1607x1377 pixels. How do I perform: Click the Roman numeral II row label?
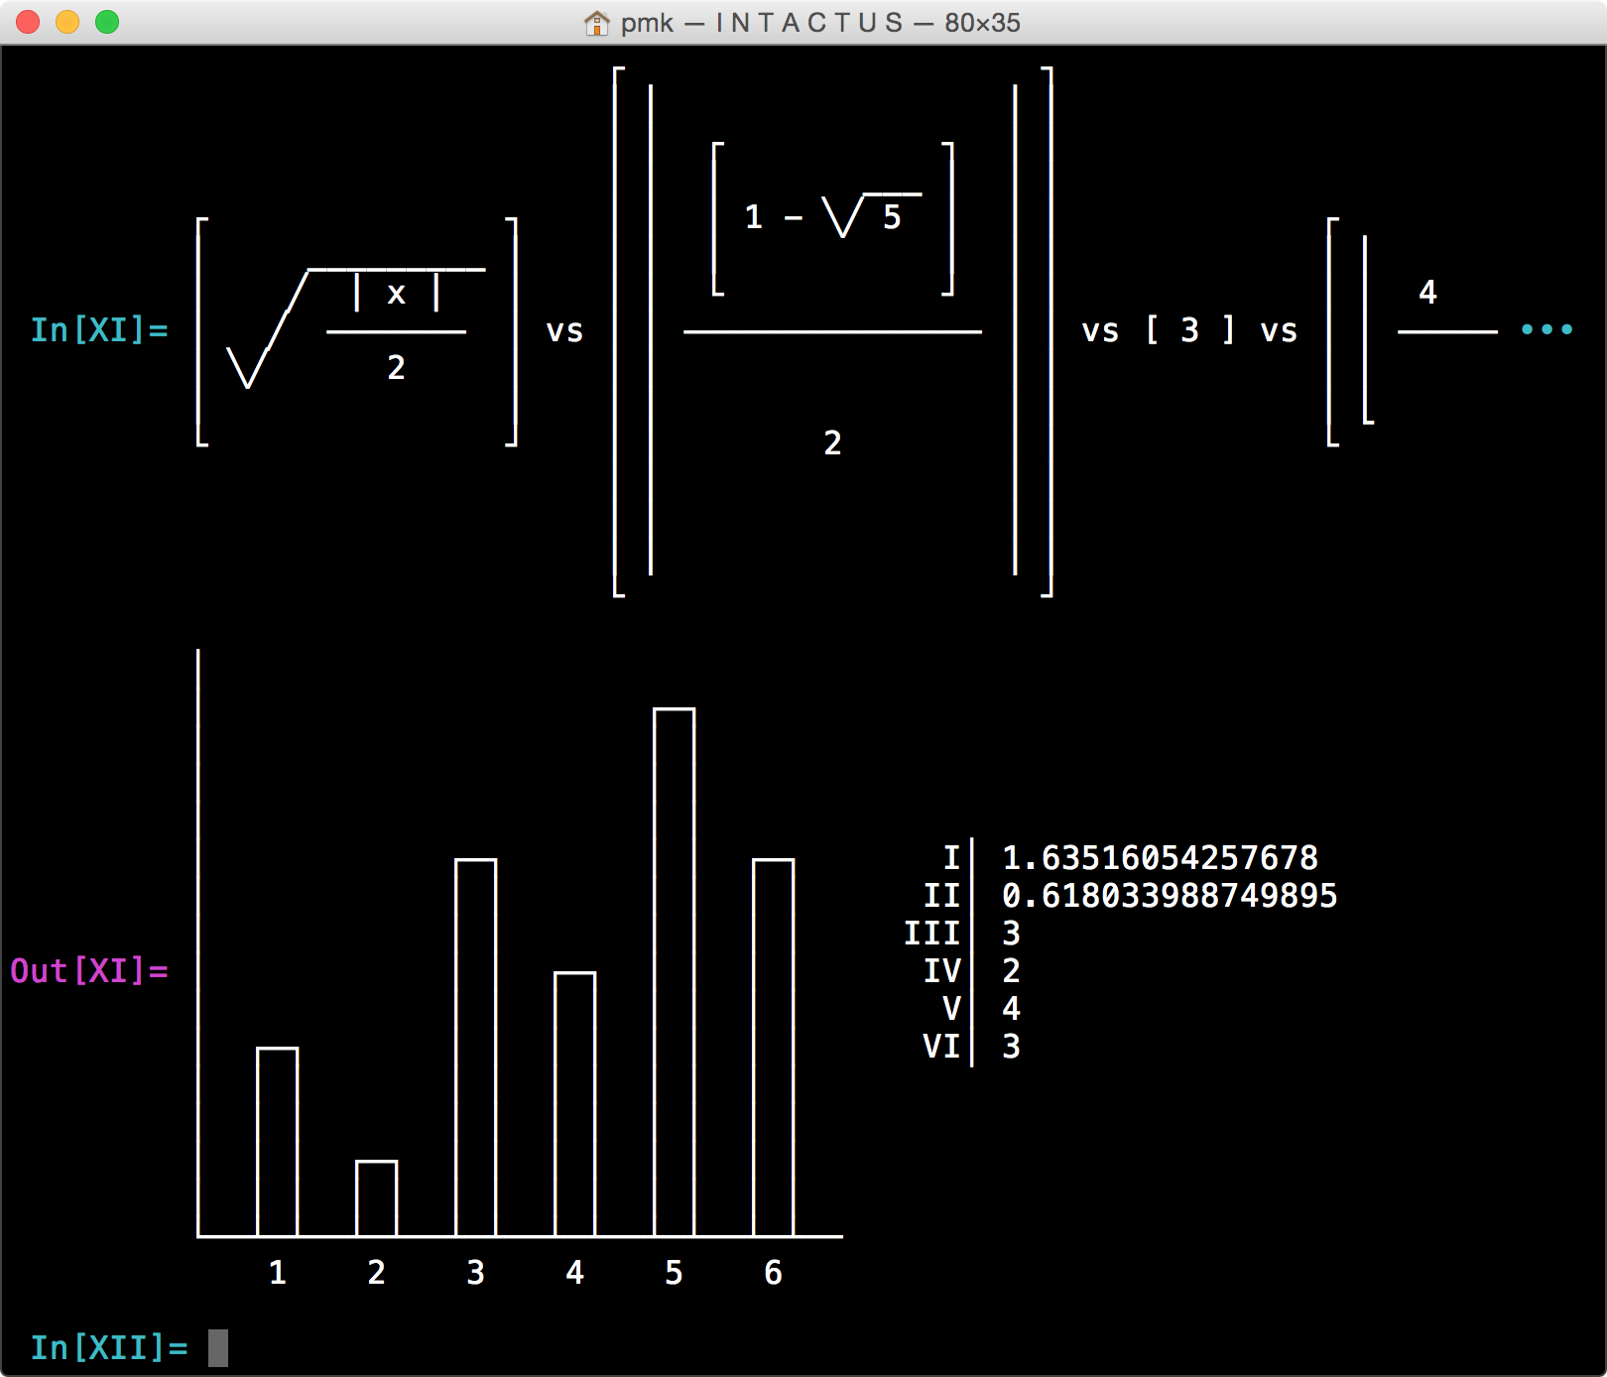tap(941, 895)
